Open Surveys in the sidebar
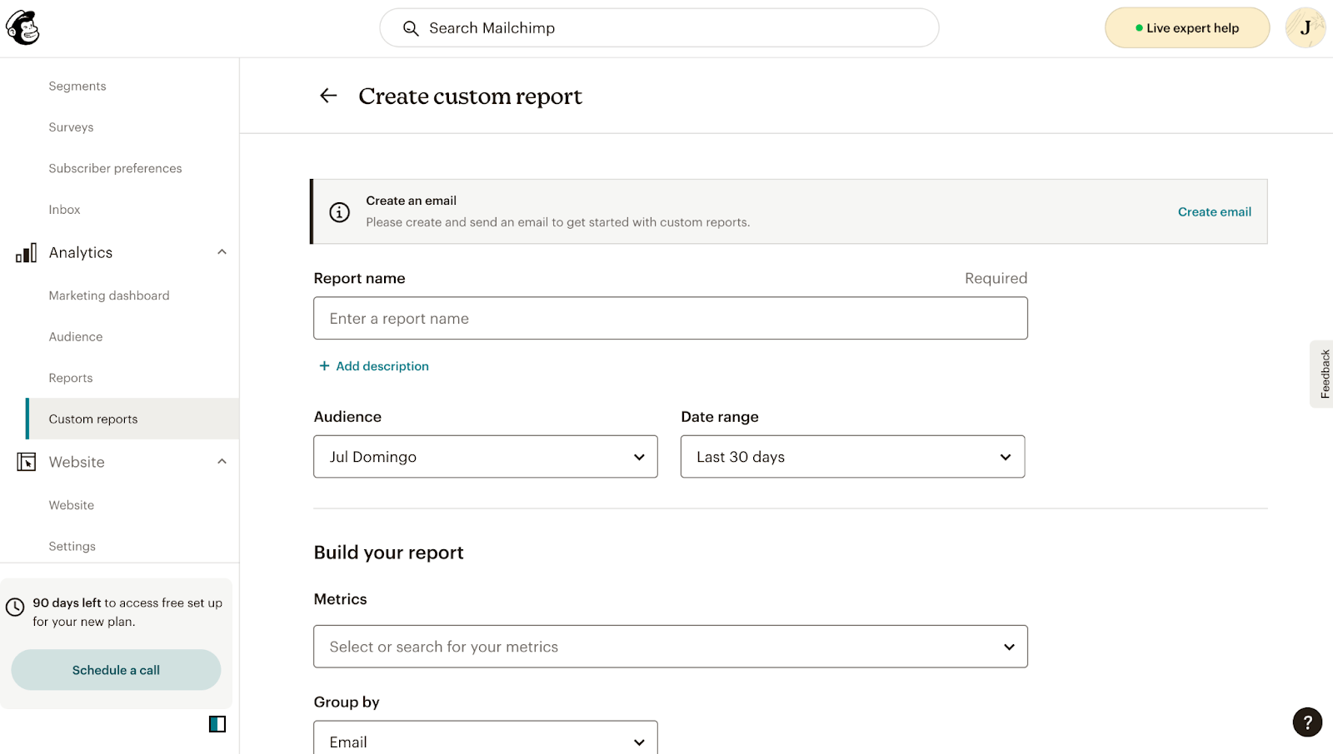 pos(71,127)
